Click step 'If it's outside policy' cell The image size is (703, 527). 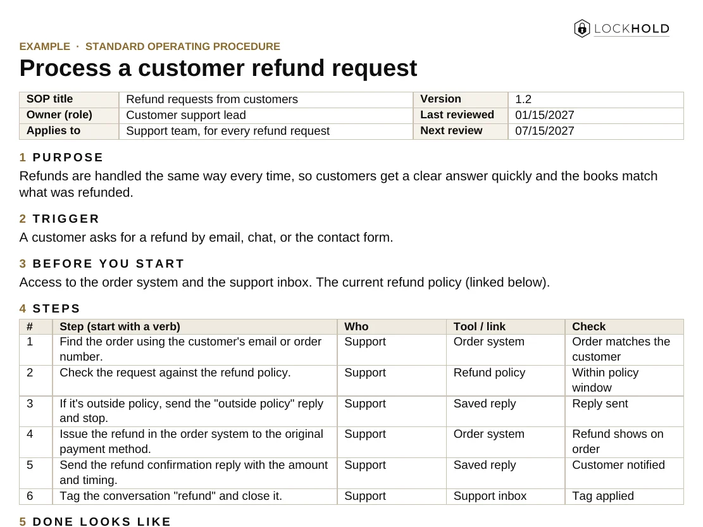tap(195, 411)
